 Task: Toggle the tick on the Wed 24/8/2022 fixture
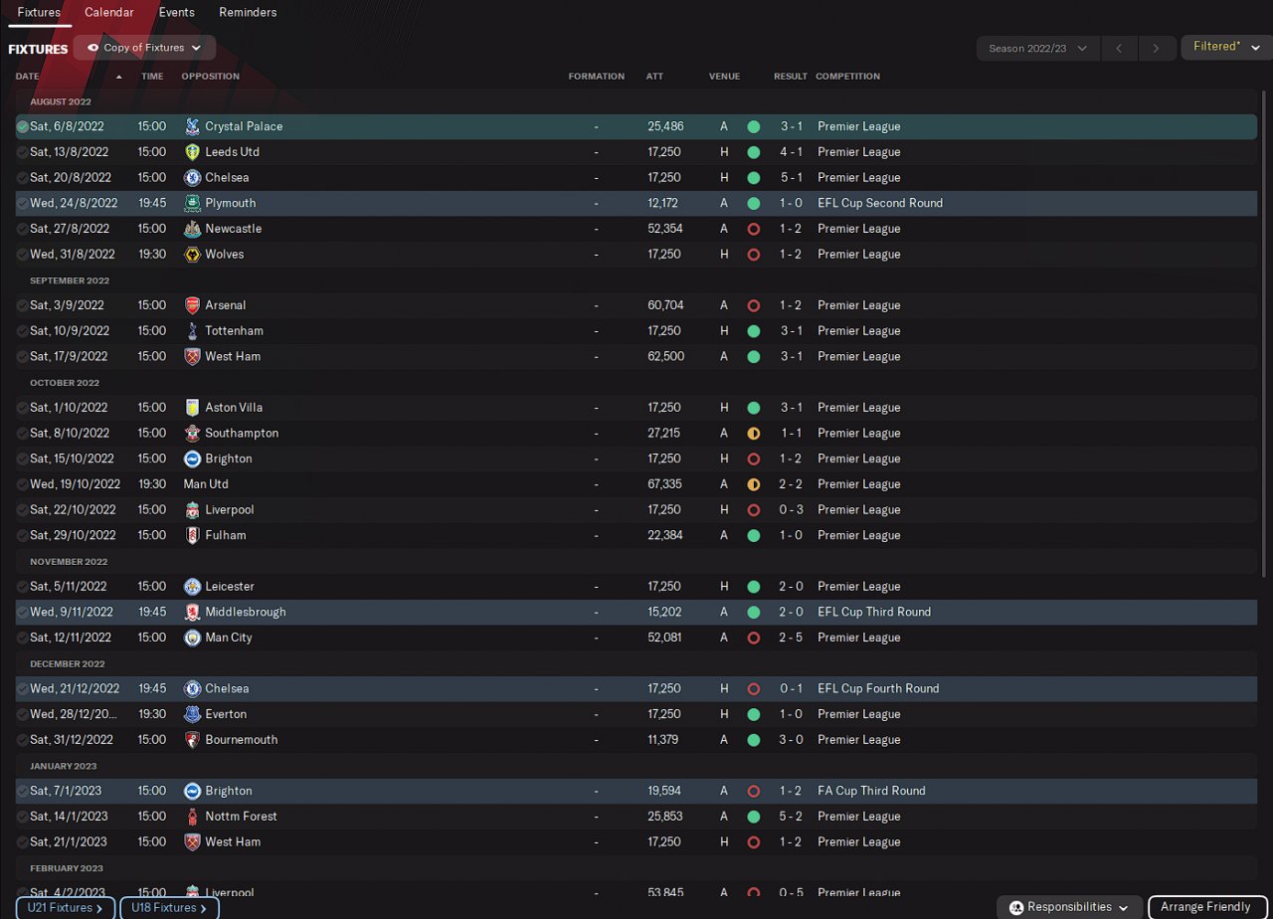(22, 203)
